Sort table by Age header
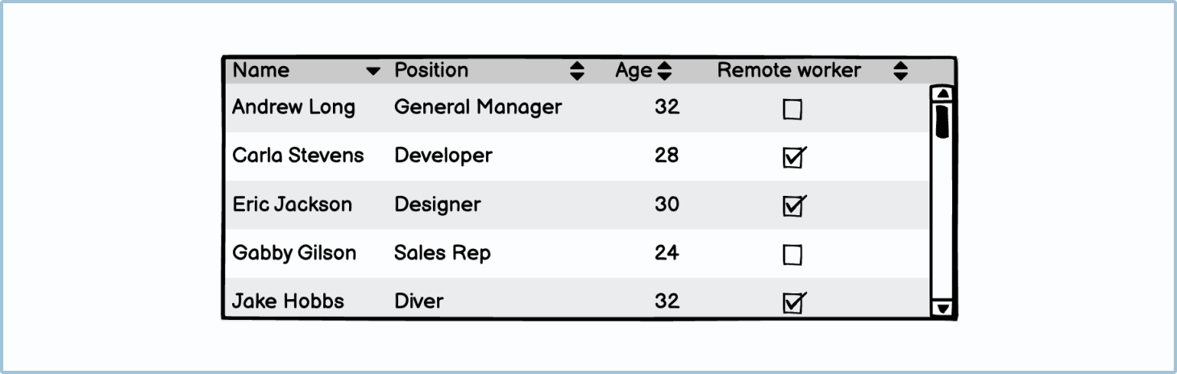This screenshot has width=1177, height=374. (x=633, y=71)
